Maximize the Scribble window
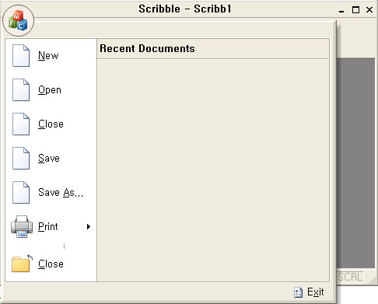The image size is (378, 304). pyautogui.click(x=355, y=10)
